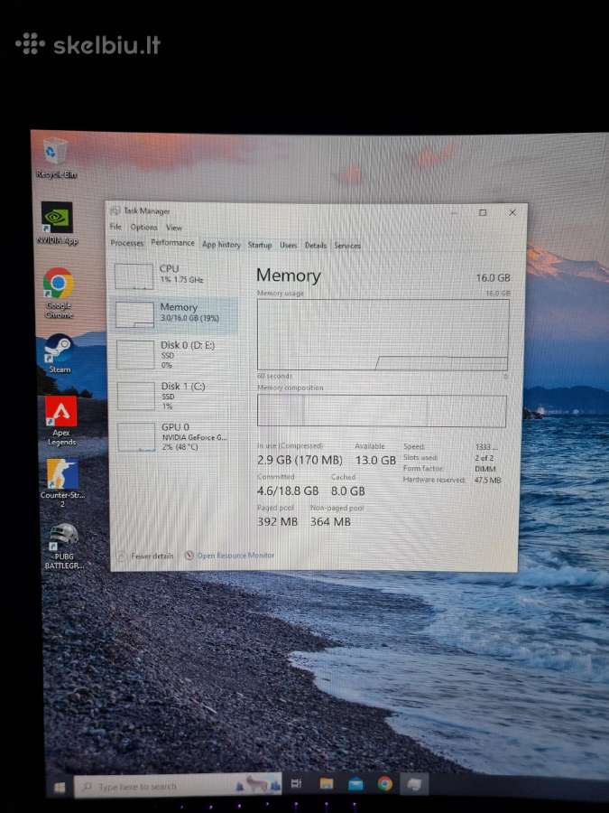Viewport: 609px width, 813px height.
Task: Open the Users tab
Action: point(289,245)
